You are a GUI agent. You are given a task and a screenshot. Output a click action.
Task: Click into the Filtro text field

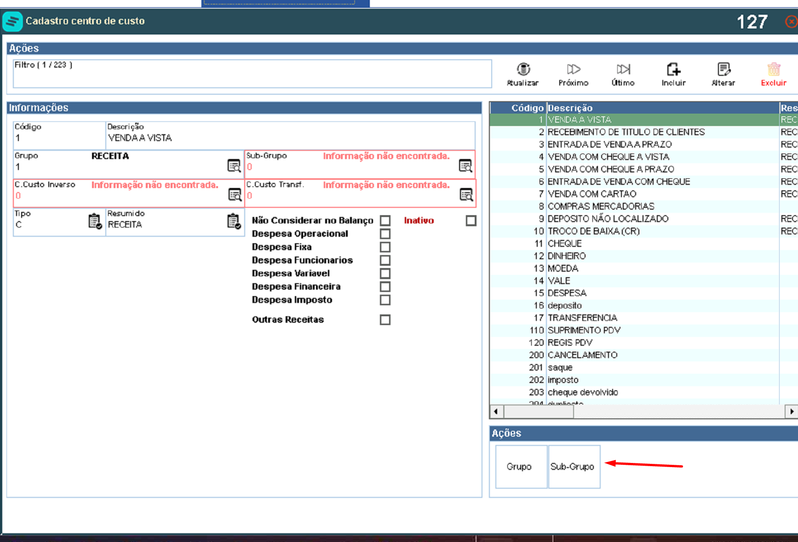click(253, 74)
